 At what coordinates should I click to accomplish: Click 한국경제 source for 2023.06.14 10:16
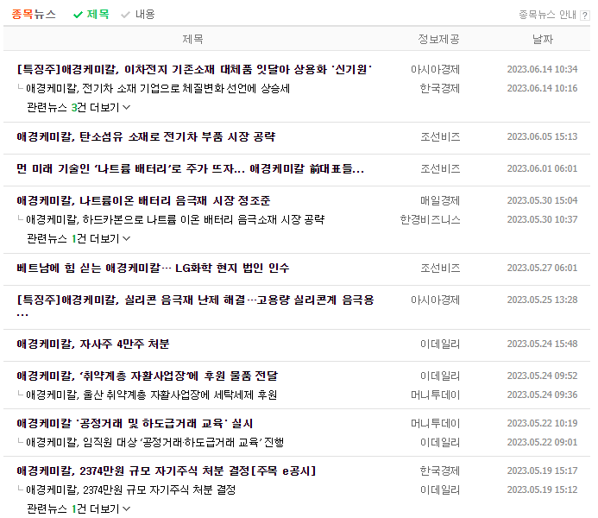click(x=440, y=89)
